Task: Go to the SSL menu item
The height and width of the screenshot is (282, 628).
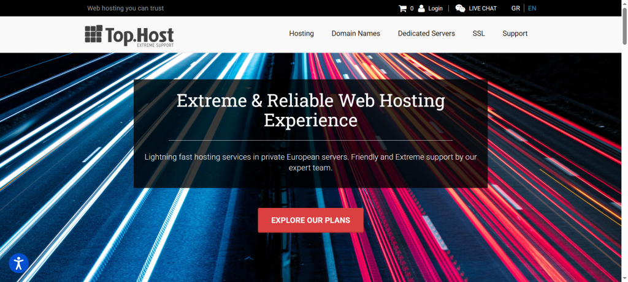Action: [478, 34]
